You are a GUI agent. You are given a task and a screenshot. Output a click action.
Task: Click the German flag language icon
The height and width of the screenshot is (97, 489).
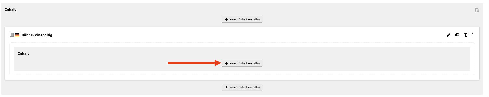coord(17,35)
